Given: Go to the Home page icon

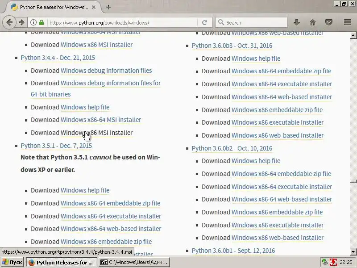Looking at the screenshot, I should (313, 22).
